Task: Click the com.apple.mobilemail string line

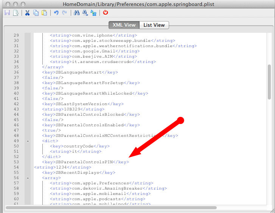Action: [x=100, y=194]
